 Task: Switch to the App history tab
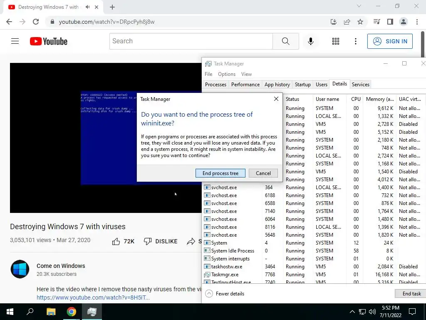pyautogui.click(x=277, y=84)
